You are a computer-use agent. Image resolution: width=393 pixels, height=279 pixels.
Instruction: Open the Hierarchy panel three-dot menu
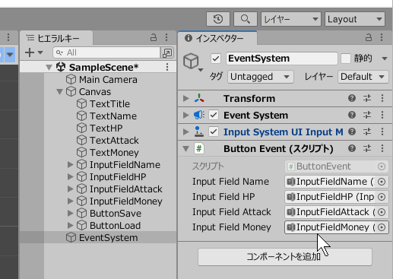[166, 37]
